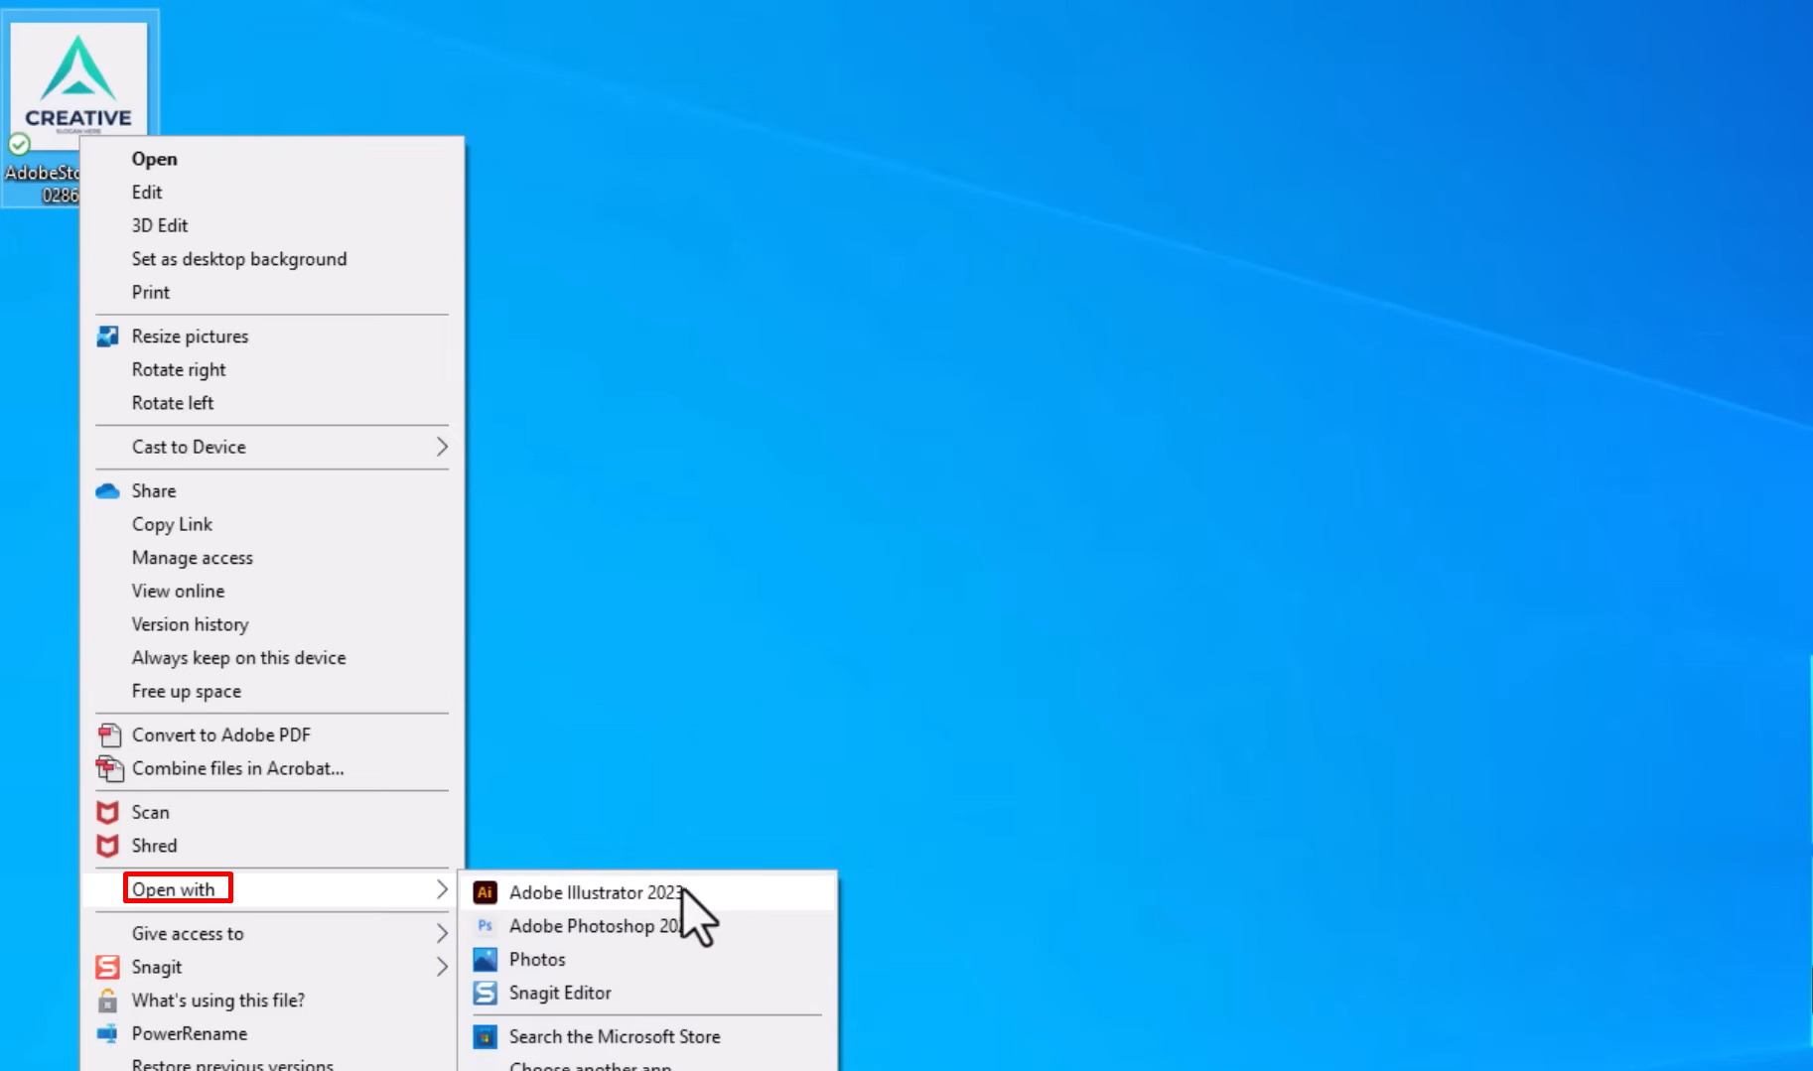Open the Snagit menu entry

point(157,968)
